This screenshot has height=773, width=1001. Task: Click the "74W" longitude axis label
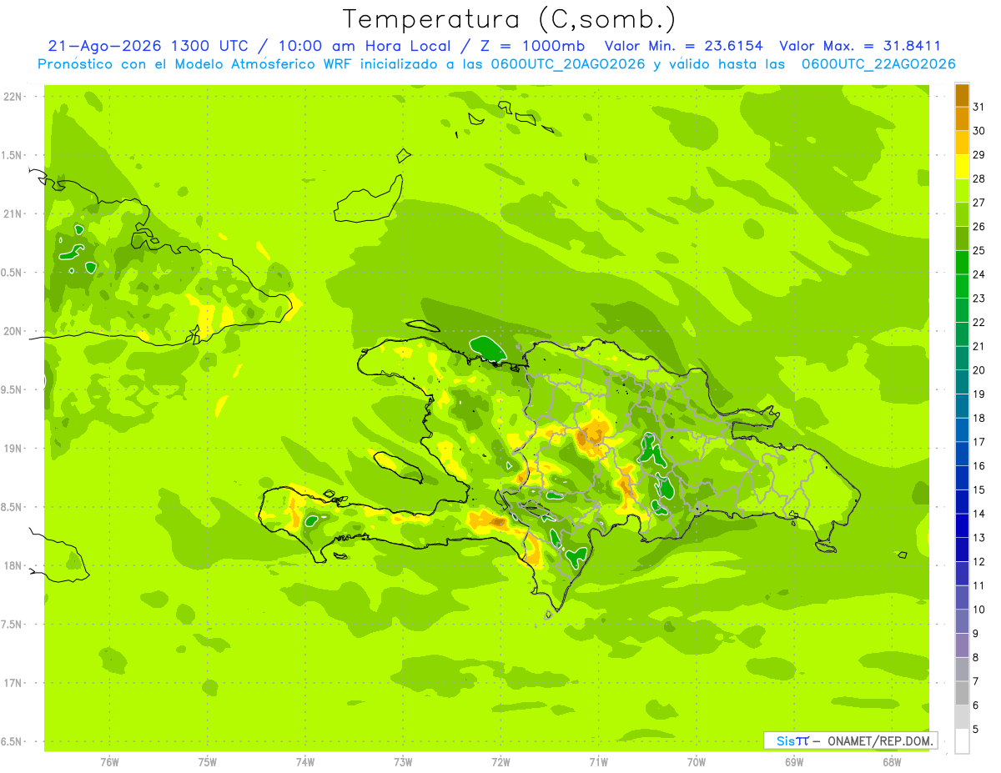[x=305, y=762]
